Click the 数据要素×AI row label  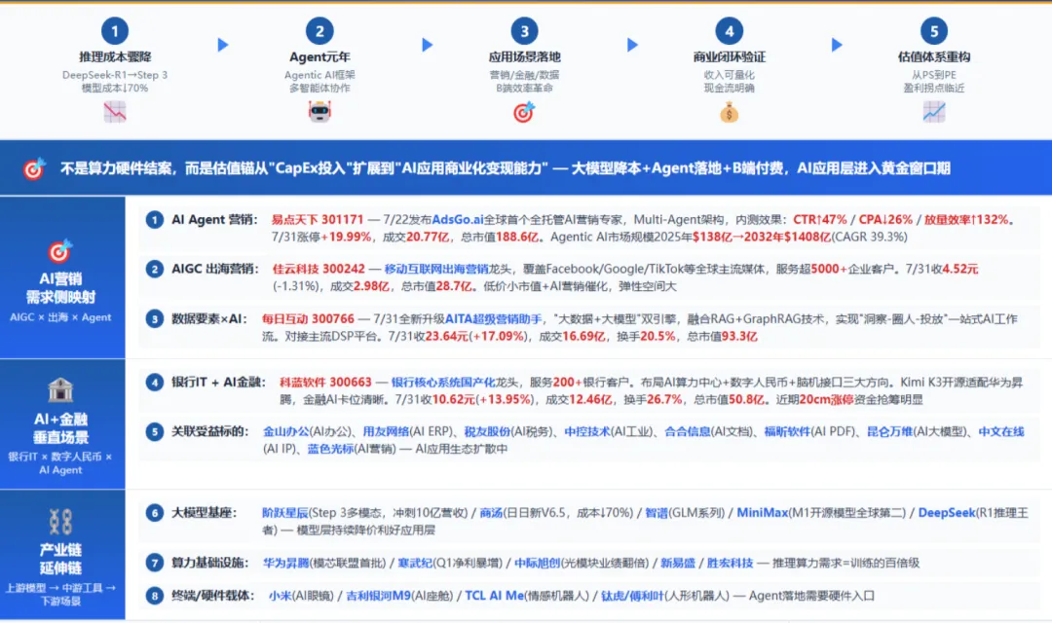pos(209,318)
